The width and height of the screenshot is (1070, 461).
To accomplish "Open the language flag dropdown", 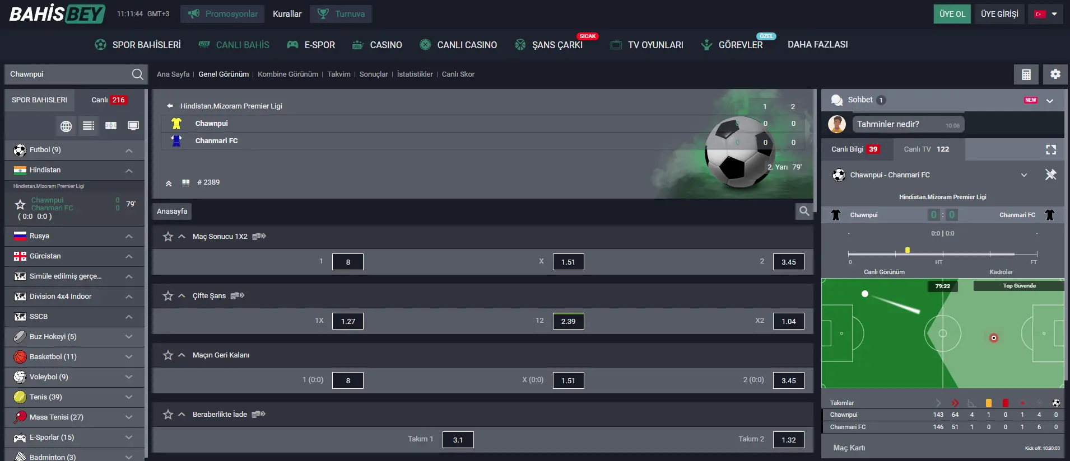I will click(1046, 14).
